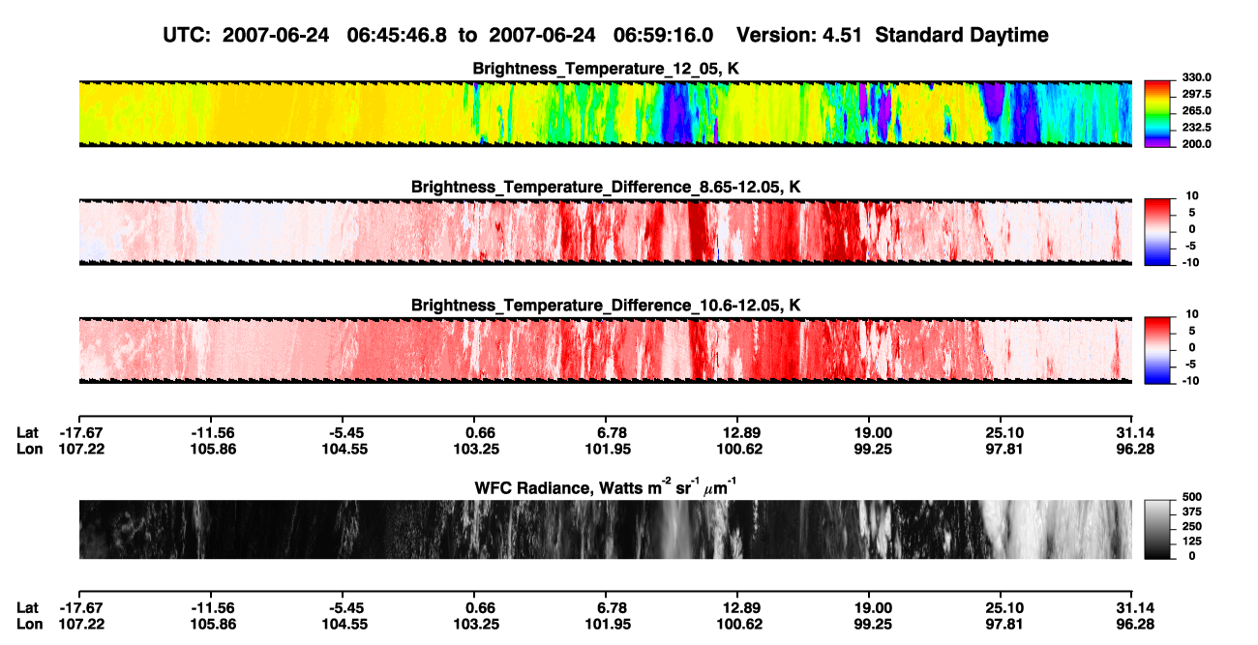
Task: Select the Brightness_Temperature_Difference_8.65-12.05 title
Action: coord(607,187)
